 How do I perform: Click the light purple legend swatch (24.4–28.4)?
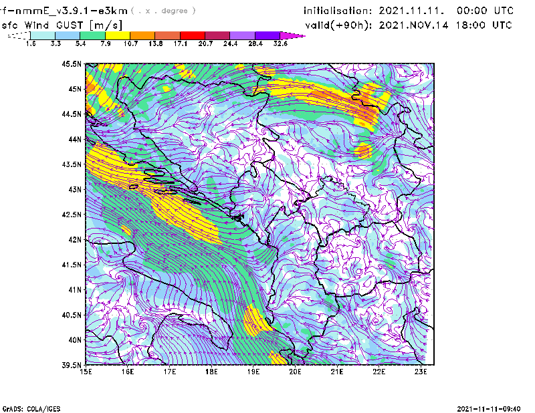[x=242, y=35]
